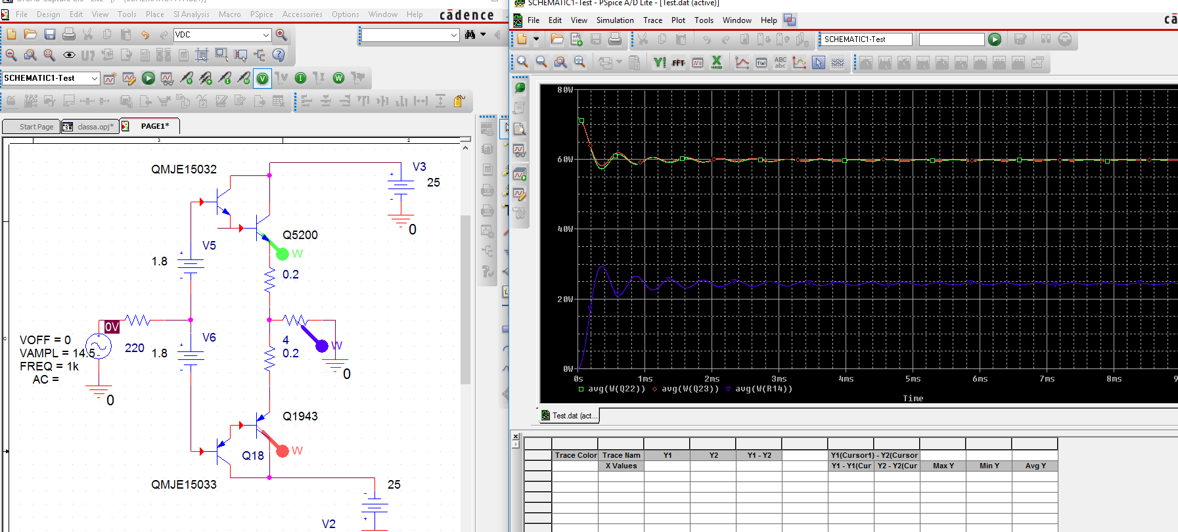Toggle the bias current display I button
1178x532 pixels.
[300, 78]
